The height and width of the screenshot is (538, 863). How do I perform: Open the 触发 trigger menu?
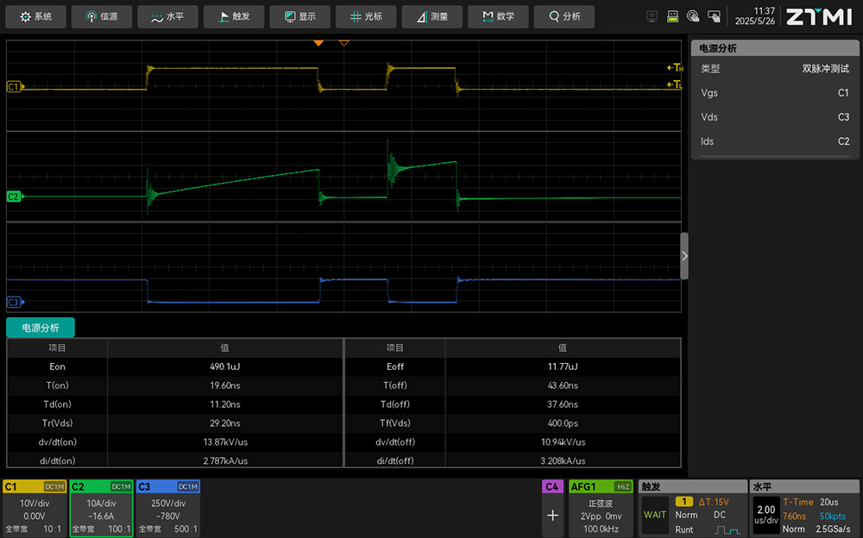point(233,16)
